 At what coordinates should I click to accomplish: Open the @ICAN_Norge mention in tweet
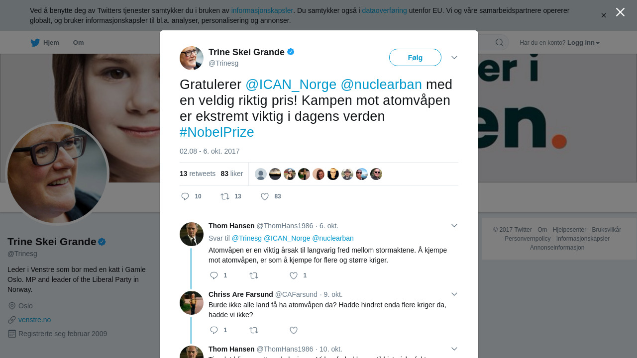291,85
